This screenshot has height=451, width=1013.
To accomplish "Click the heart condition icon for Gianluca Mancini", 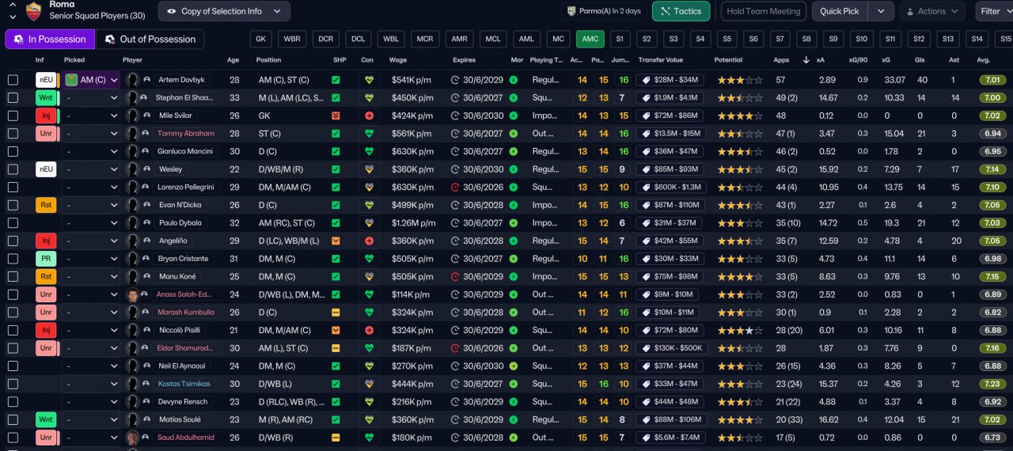I will point(368,151).
